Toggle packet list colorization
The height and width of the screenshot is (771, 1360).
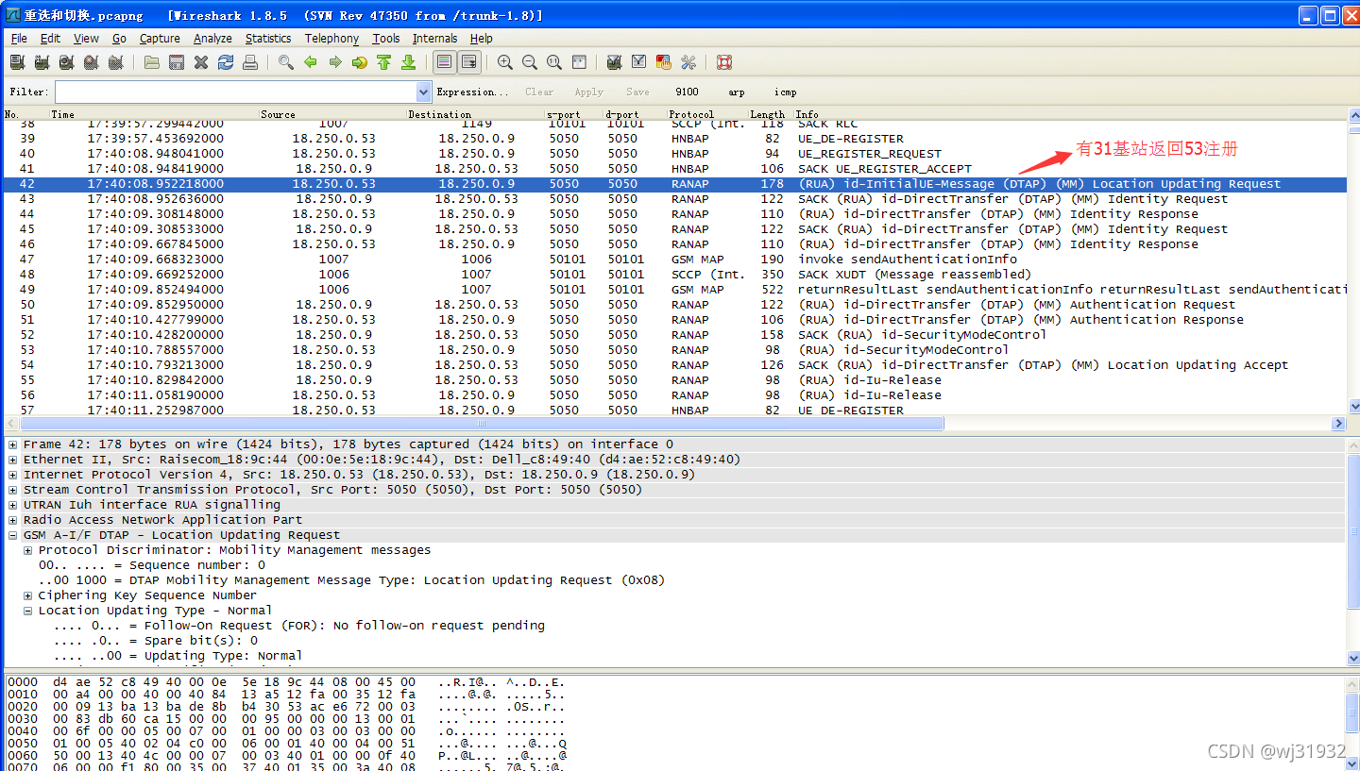(x=445, y=62)
